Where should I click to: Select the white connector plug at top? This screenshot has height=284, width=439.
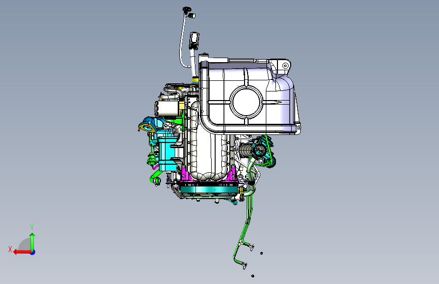pyautogui.click(x=194, y=40)
